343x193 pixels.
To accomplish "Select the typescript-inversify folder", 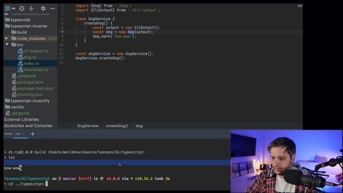I will 30,101.
